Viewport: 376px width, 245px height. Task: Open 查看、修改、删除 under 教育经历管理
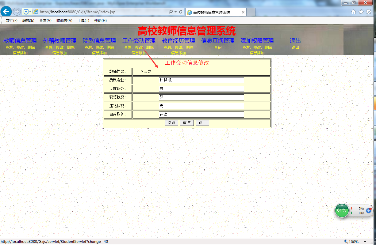(x=178, y=47)
